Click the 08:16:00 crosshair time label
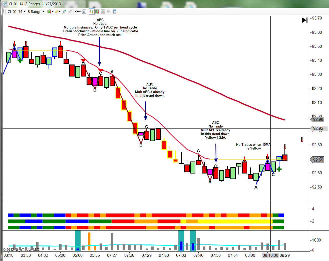329x261 pixels. (270, 255)
